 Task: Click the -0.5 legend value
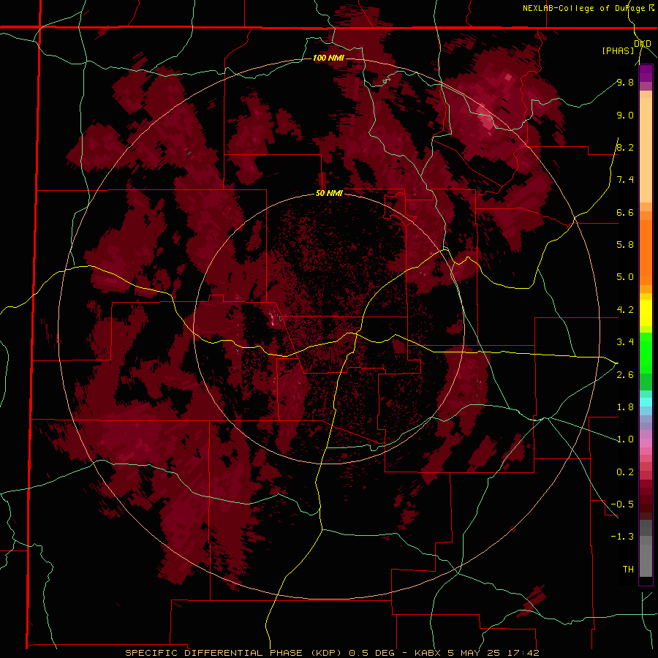point(622,504)
